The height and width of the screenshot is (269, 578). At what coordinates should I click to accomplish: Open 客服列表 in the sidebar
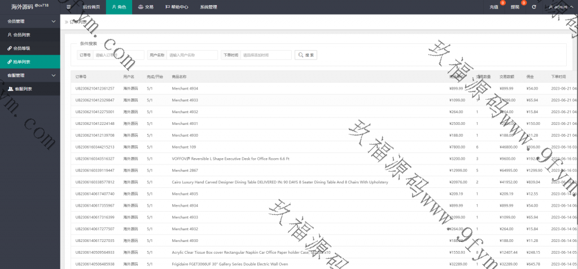[23, 89]
